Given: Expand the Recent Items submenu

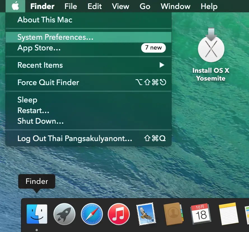Looking at the screenshot, I should coord(40,65).
